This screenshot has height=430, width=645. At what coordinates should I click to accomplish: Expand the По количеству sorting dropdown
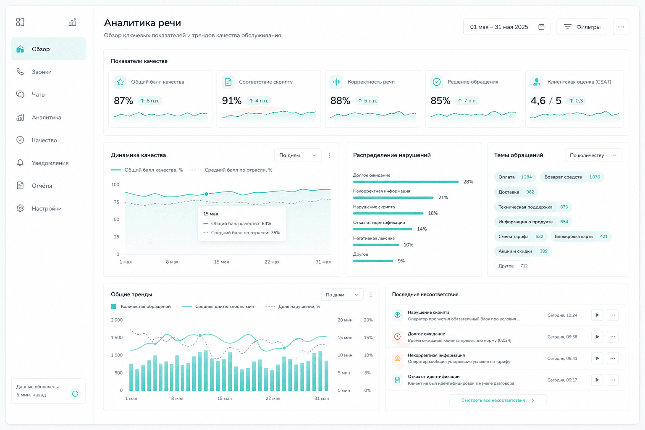[x=593, y=155]
